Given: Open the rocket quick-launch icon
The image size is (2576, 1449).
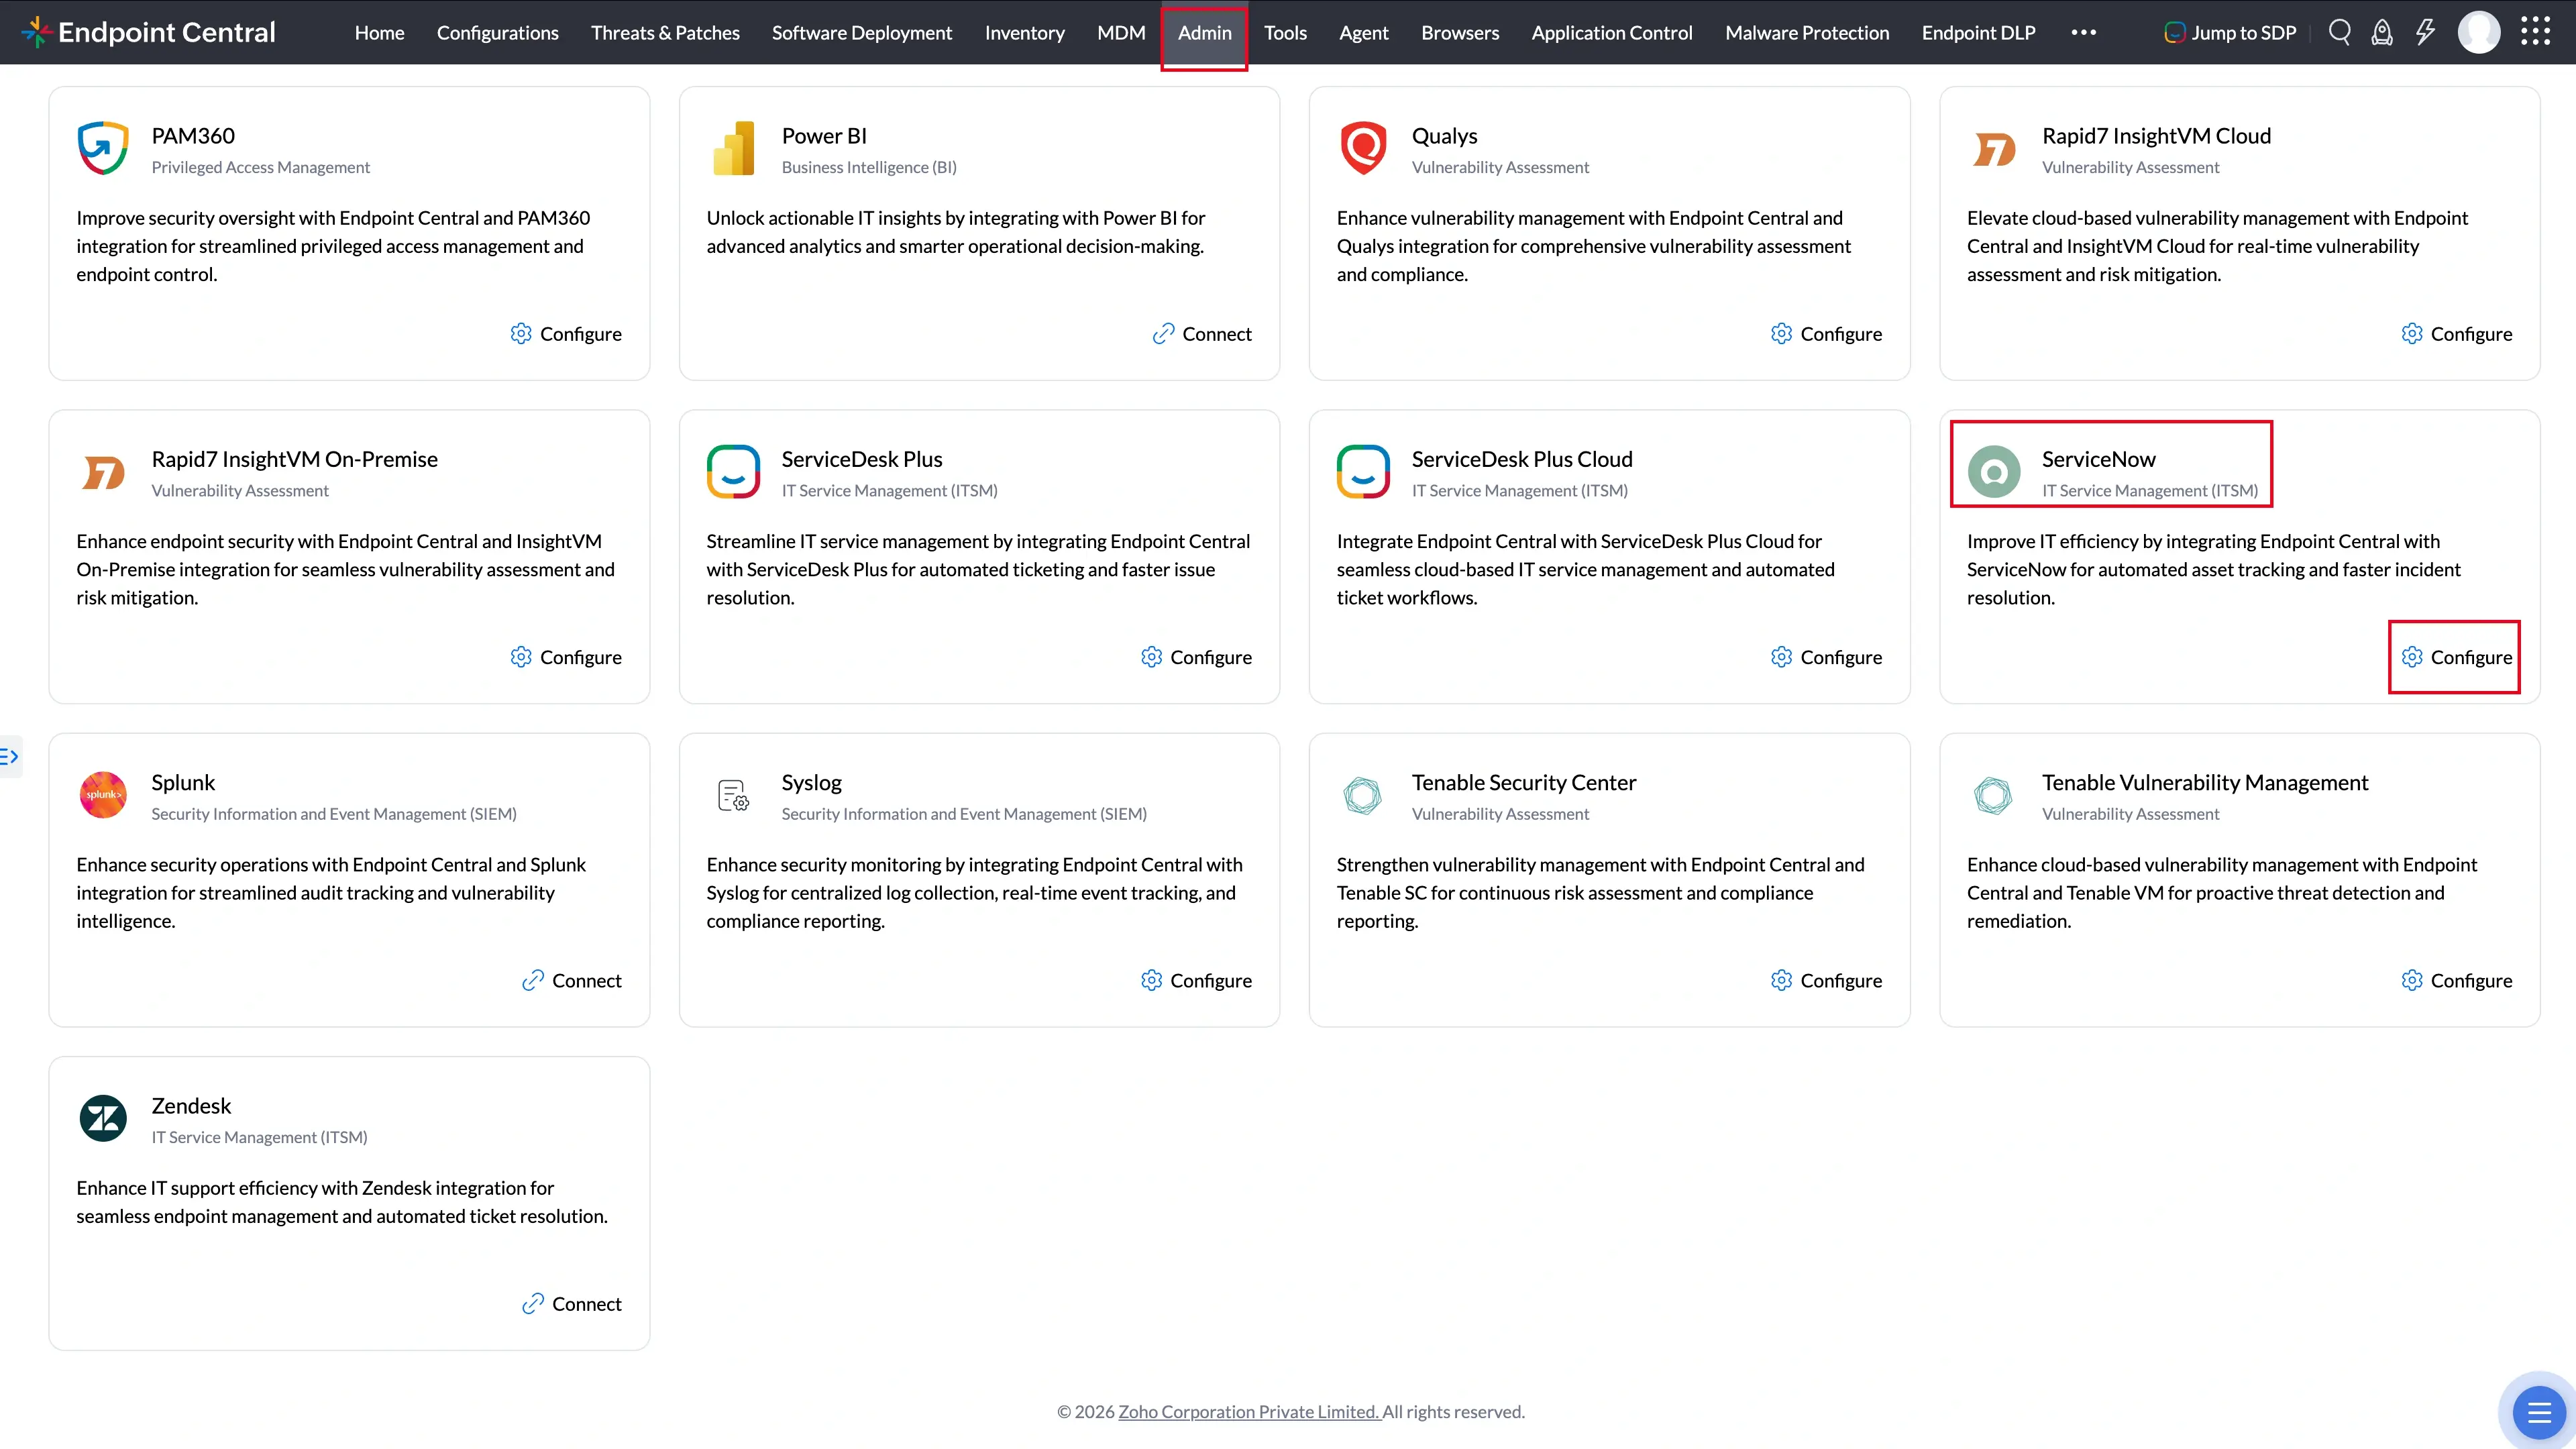Looking at the screenshot, I should tap(2382, 32).
